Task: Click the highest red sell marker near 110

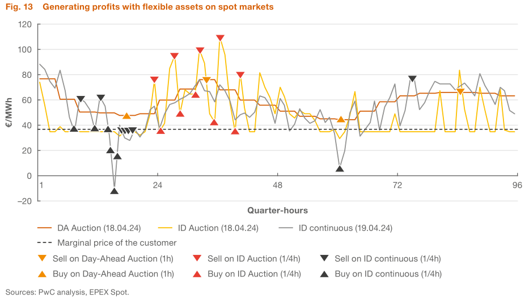Action: (x=220, y=39)
